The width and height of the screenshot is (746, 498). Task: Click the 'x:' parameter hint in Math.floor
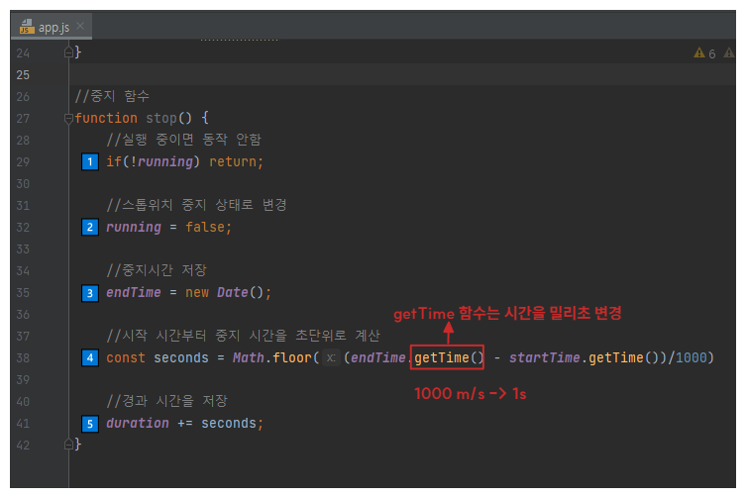[x=331, y=357]
